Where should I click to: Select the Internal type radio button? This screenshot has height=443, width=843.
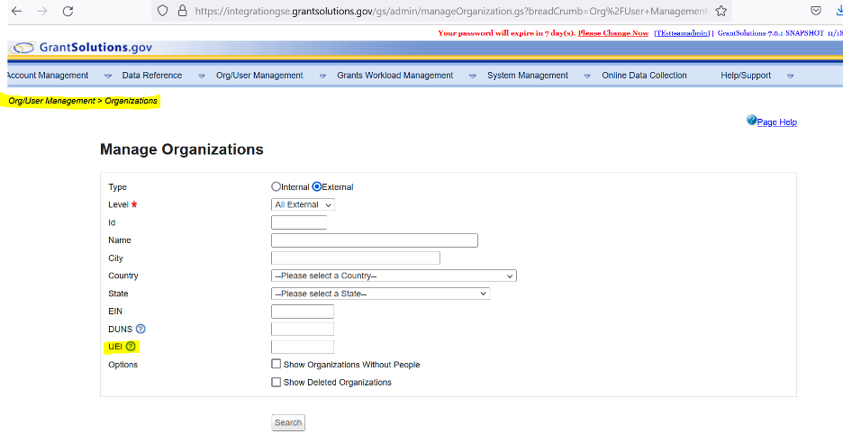pos(276,186)
